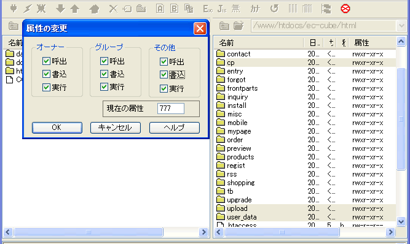
Task: Click the Delete X toolbar icon
Action: point(113,9)
